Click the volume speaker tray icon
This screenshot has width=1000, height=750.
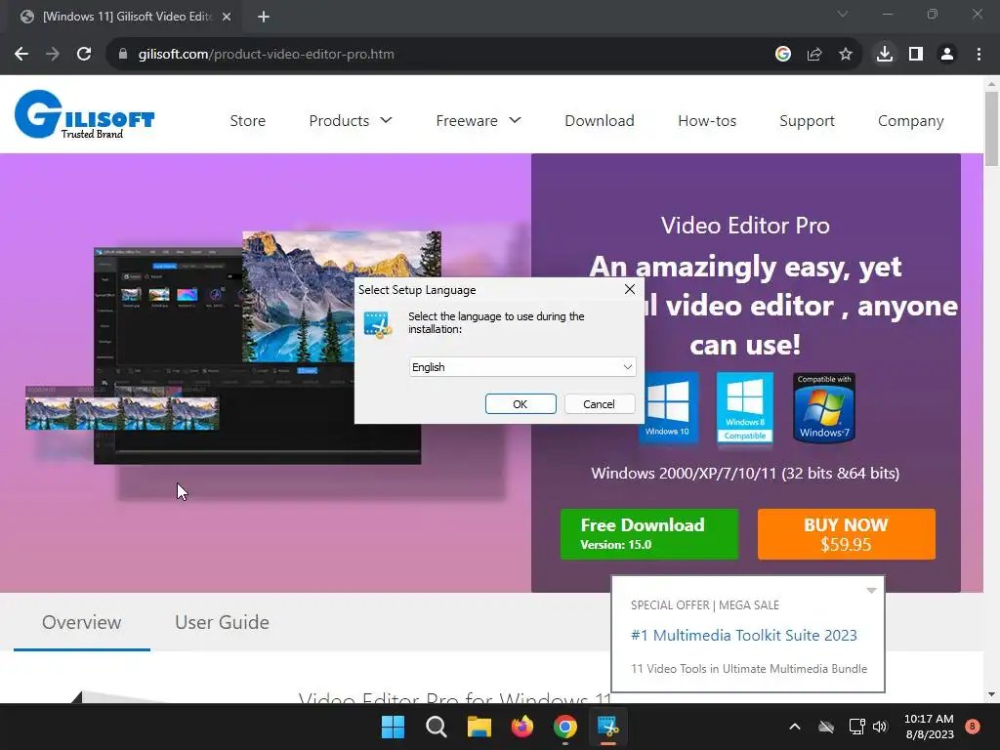(x=880, y=727)
